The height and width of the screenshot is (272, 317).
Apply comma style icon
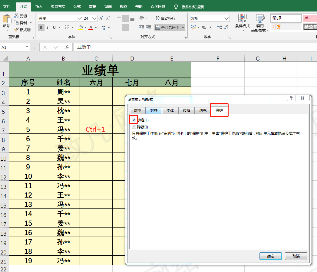coord(210,28)
